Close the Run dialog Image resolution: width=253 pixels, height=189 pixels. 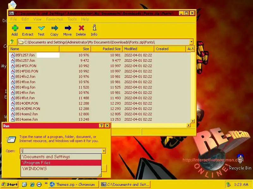[107, 126]
